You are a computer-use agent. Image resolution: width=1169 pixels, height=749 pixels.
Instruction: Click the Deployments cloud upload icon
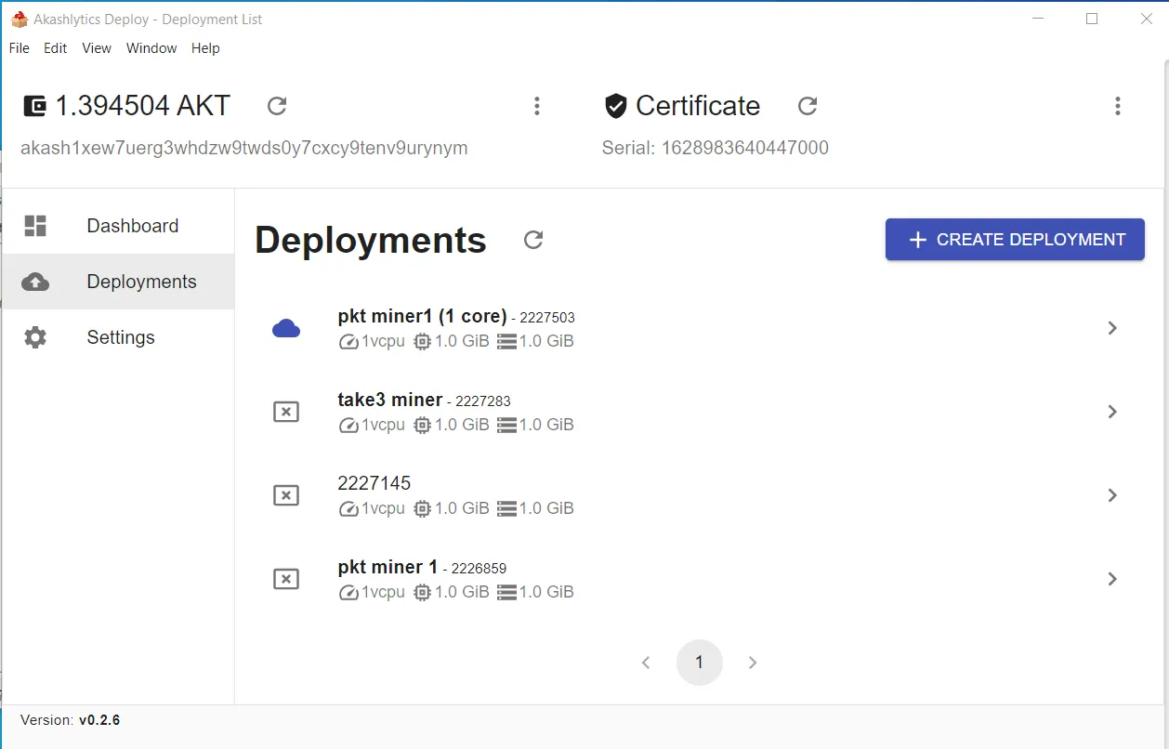(35, 282)
